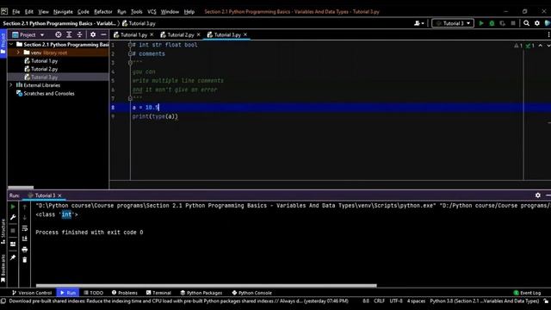Toggle the Run tool window button
The width and height of the screenshot is (551, 310).
pos(68,293)
